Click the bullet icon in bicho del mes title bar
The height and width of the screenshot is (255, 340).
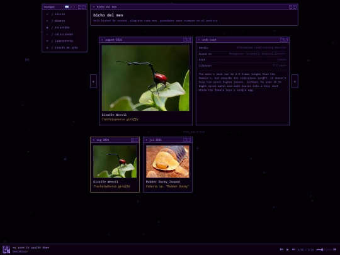click(94, 7)
